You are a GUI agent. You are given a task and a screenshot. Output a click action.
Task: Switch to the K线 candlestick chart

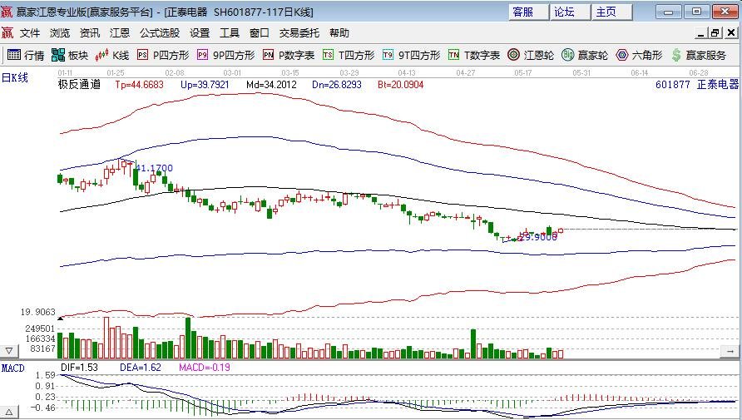point(112,56)
